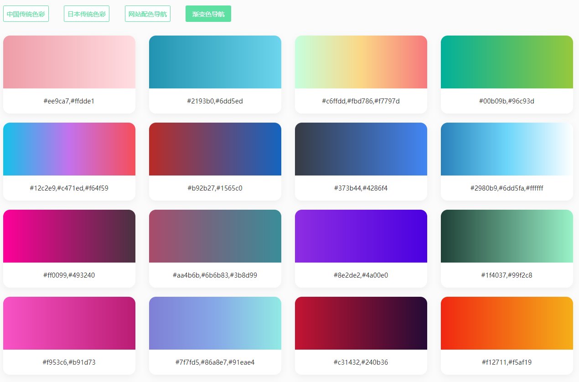579x382 pixels.
Task: Choose the crimson #c31432 to #240b36 gradient swatch
Action: point(361,323)
